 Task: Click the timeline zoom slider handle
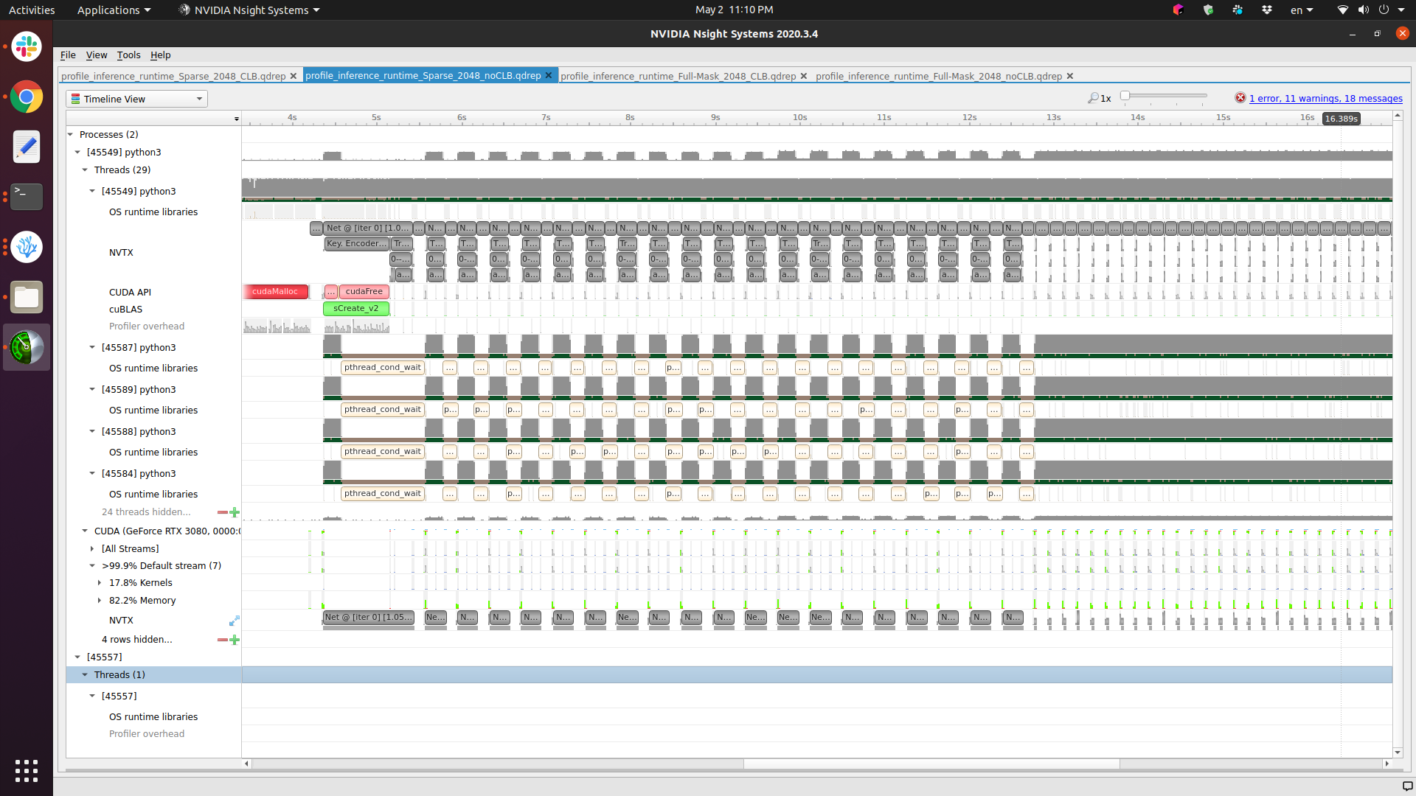tap(1125, 96)
